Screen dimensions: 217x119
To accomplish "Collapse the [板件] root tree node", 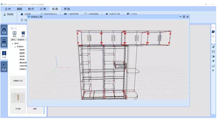I will [x=13, y=44].
